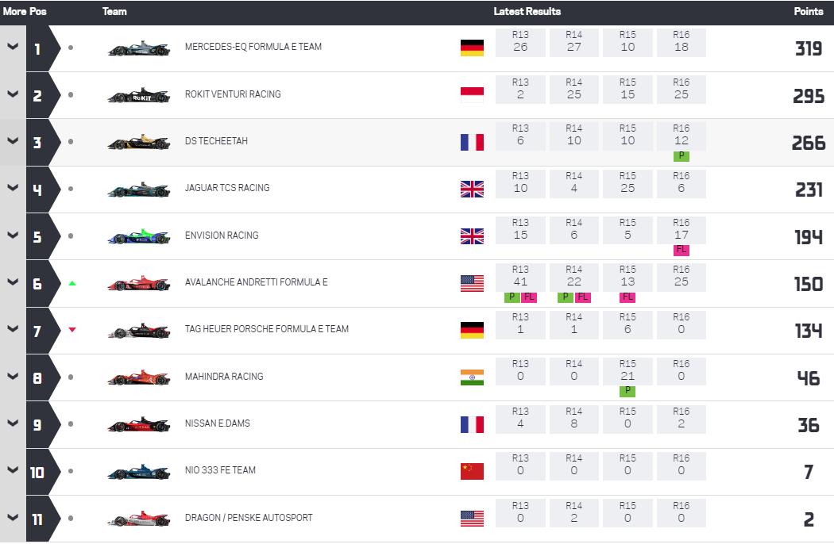Viewport: 834px width, 544px height.
Task: Click DS Techeetah points total 266
Action: click(809, 143)
